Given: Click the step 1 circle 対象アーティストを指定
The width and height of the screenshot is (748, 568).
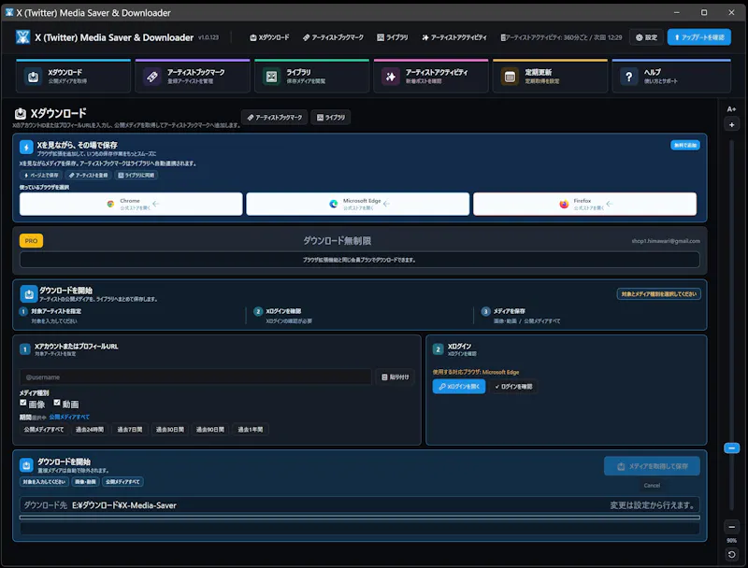Looking at the screenshot, I should (23, 312).
